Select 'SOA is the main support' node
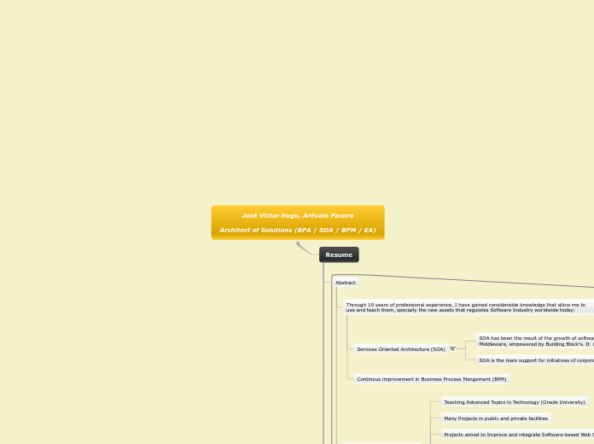The height and width of the screenshot is (444, 594). (535, 360)
